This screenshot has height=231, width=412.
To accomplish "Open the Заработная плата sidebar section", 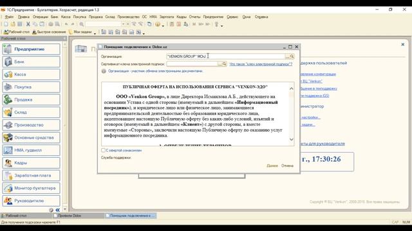I will [31, 175].
